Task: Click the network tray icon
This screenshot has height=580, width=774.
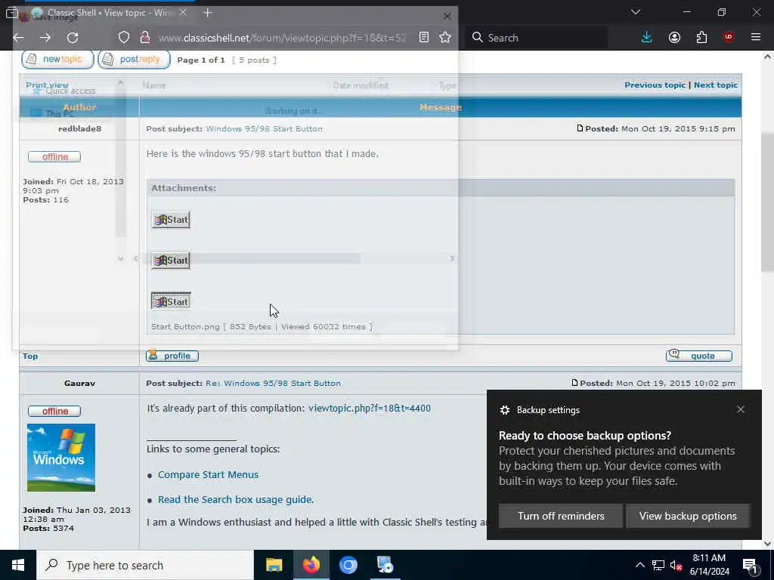Action: tap(658, 565)
